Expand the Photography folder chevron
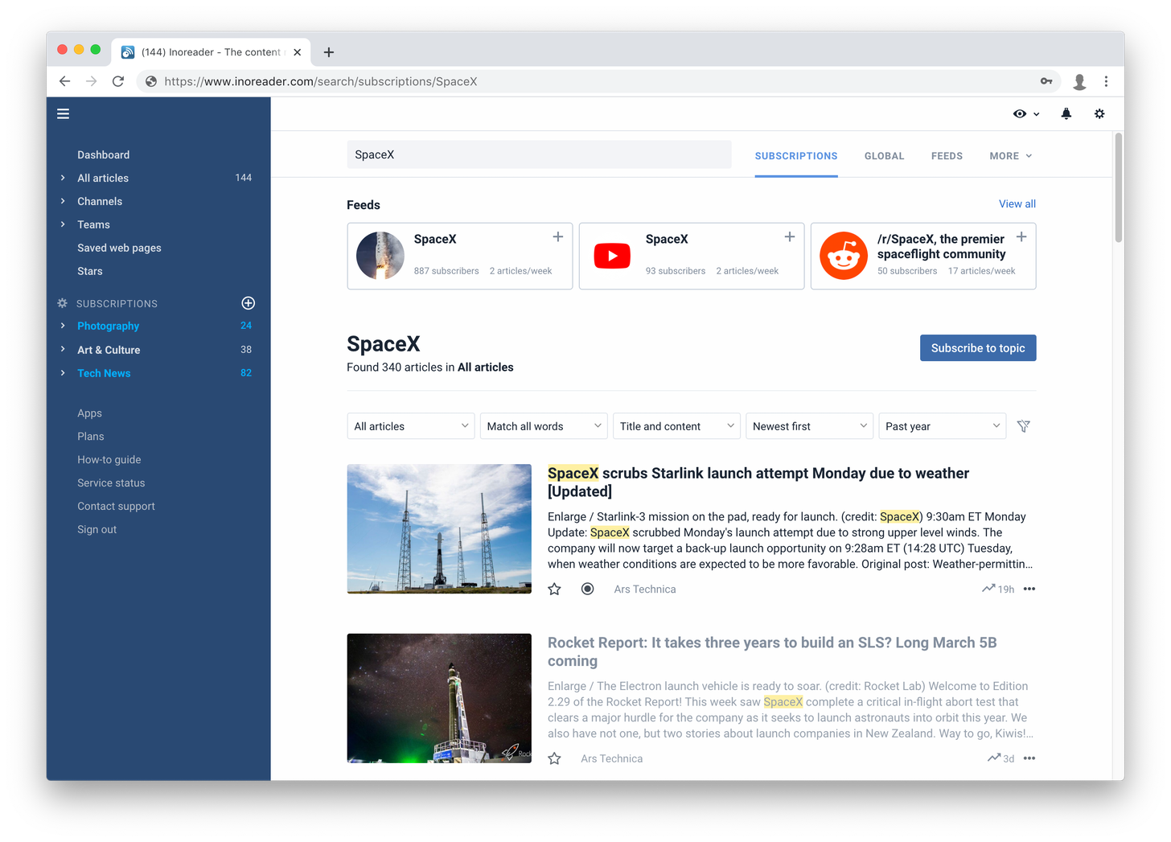The image size is (1171, 842). tap(63, 326)
